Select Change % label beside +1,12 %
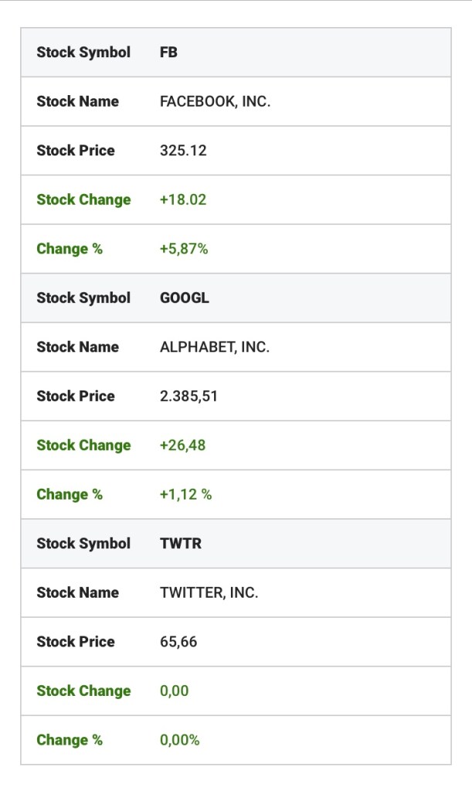This screenshot has width=472, height=791. (70, 494)
